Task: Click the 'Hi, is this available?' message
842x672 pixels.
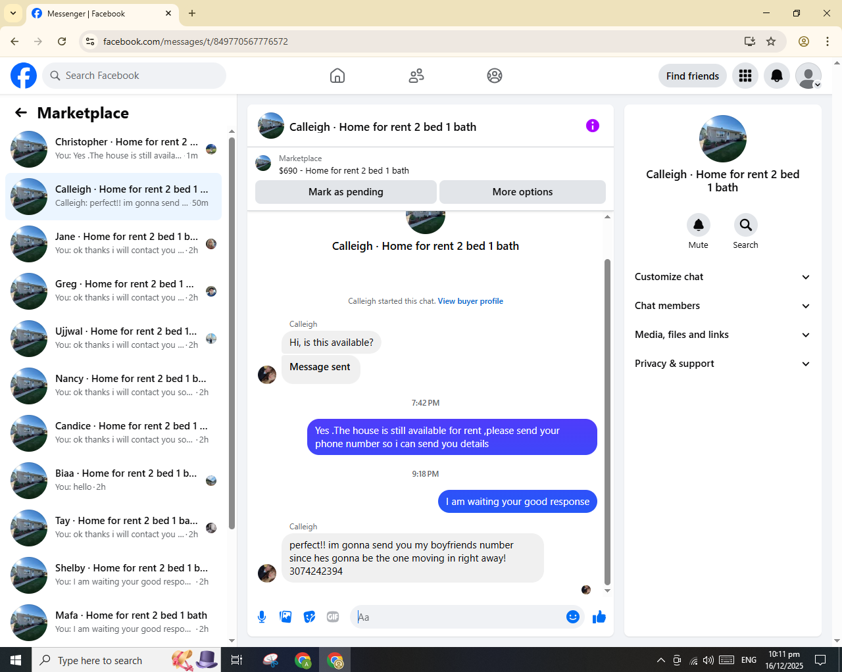Action: (332, 343)
